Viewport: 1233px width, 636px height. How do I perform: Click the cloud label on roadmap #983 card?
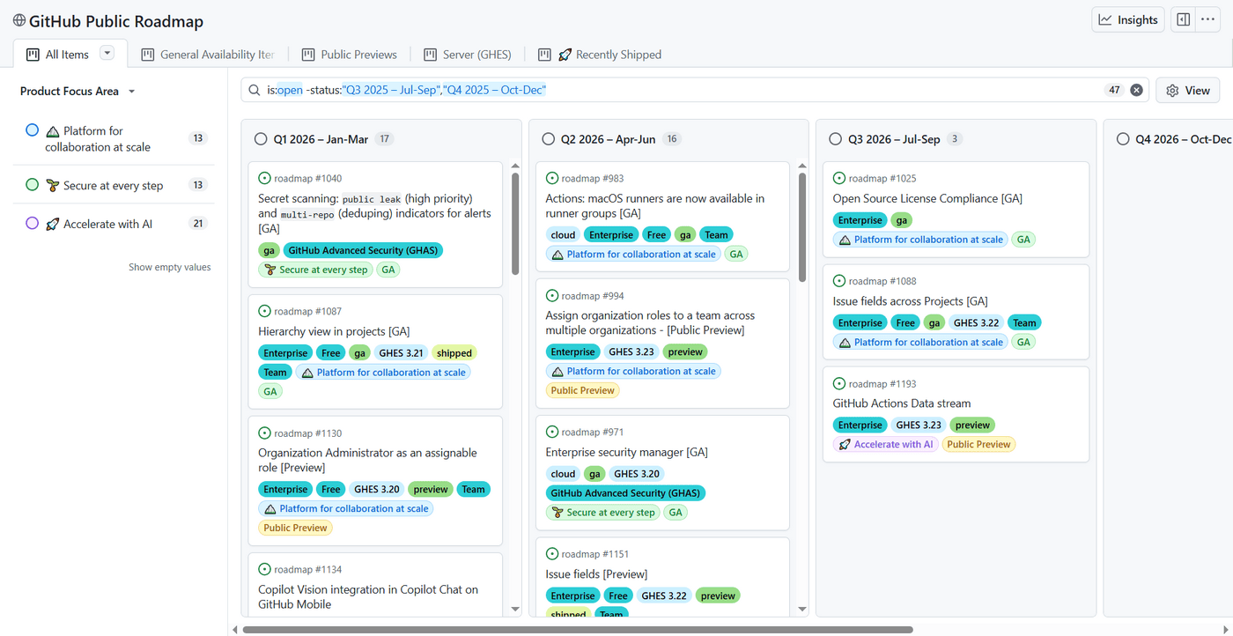[x=564, y=235]
